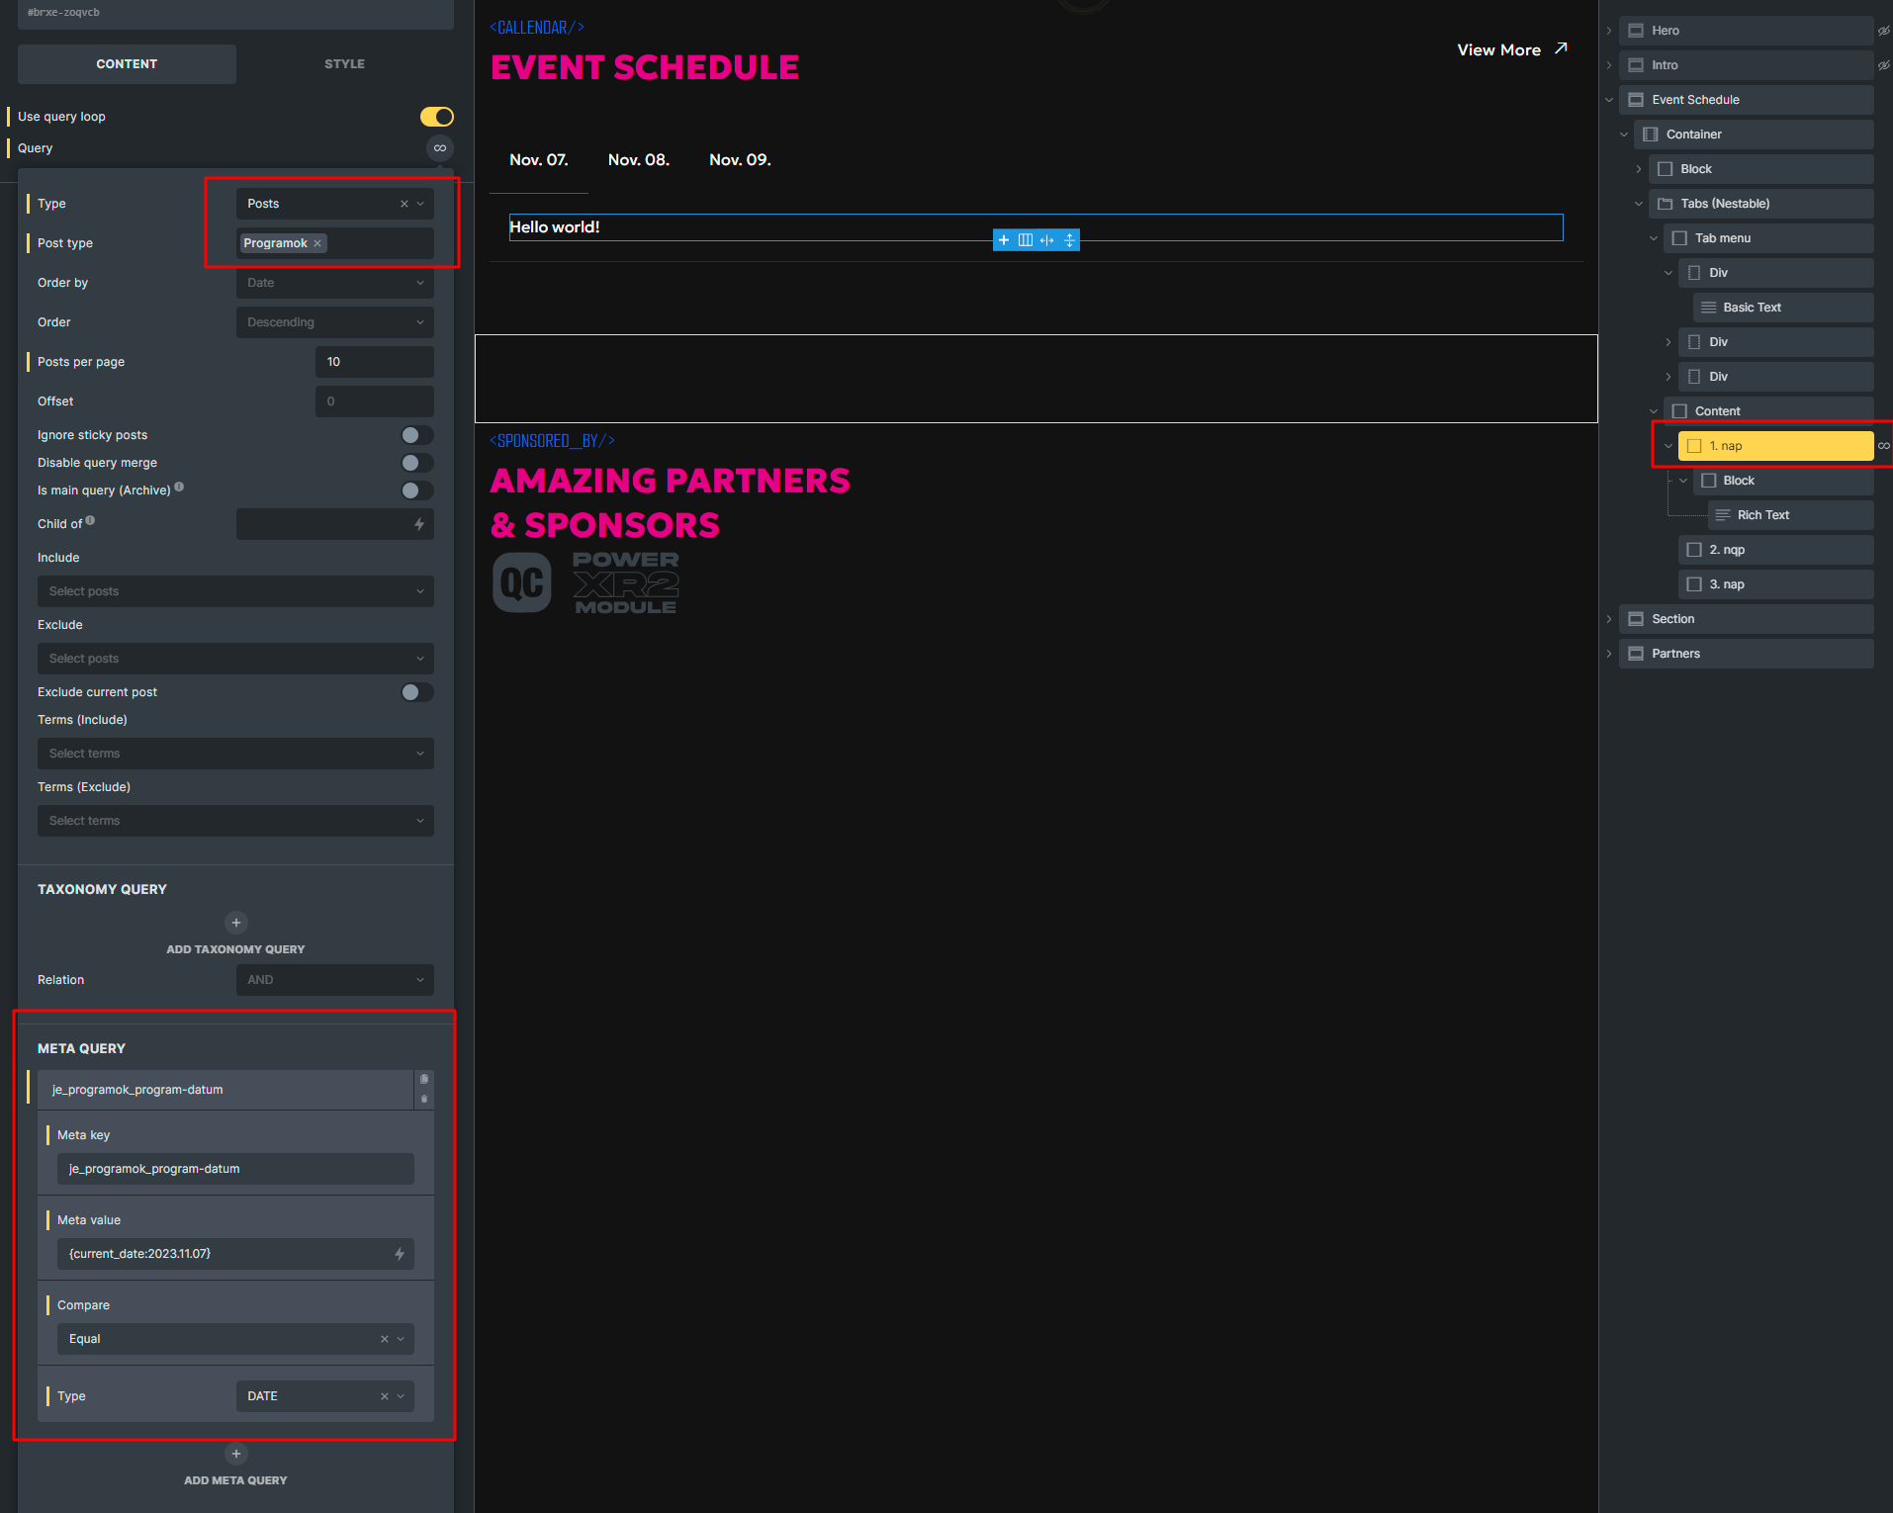Image resolution: width=1893 pixels, height=1513 pixels.
Task: Enable the Ignore sticky posts toggle
Action: 415,435
